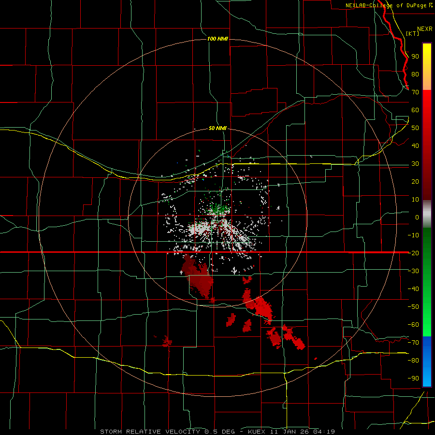The width and height of the screenshot is (435, 435).
Task: Click the "04:19" timestamp in the caption
Action: (x=324, y=432)
